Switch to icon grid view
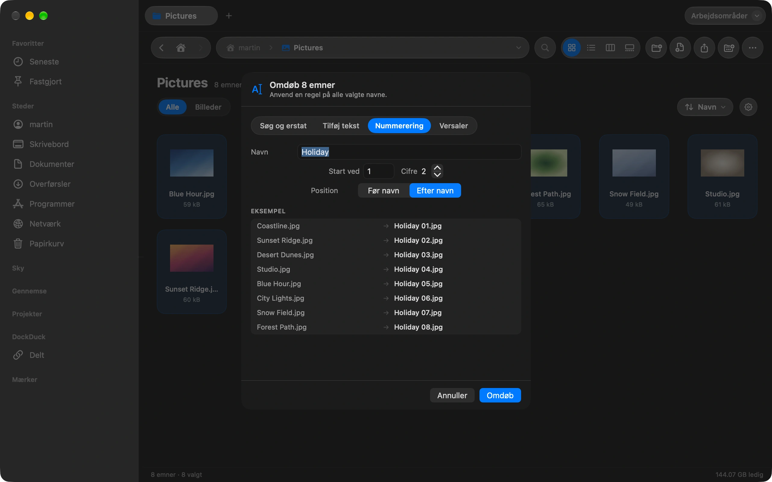The height and width of the screenshot is (482, 772). (x=572, y=48)
